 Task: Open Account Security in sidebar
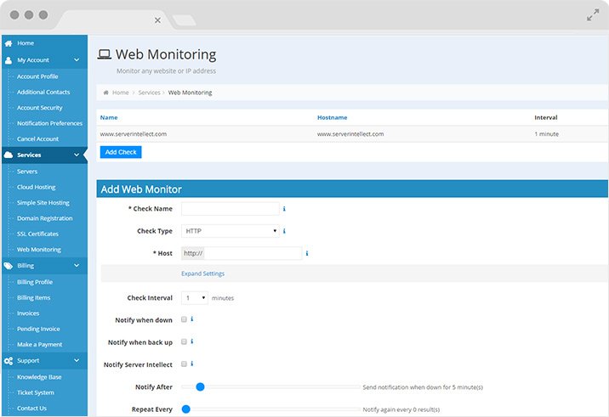(40, 108)
